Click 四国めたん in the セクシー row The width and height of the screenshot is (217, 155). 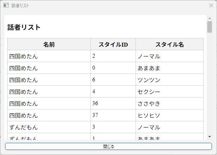23,92
